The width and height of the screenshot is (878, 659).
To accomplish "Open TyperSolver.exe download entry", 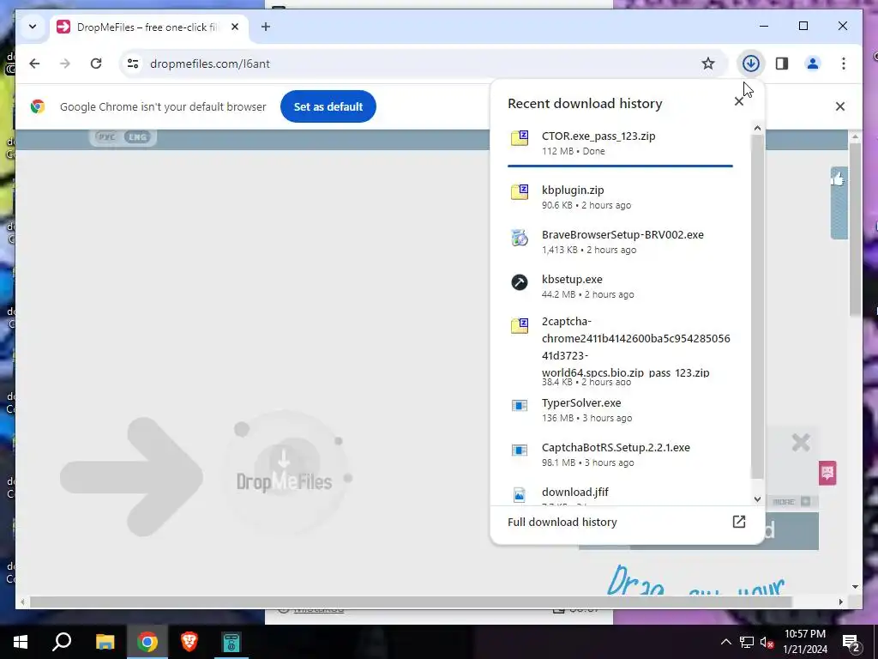I will (x=621, y=409).
